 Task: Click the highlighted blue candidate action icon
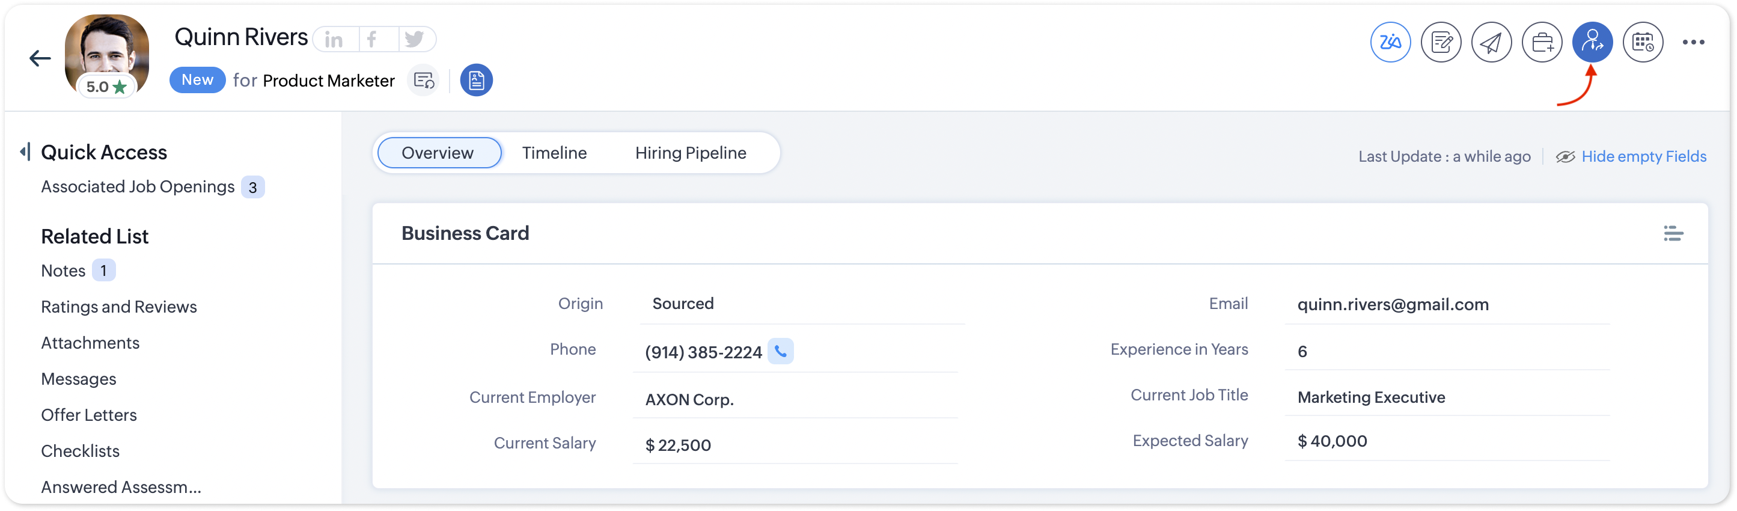pyautogui.click(x=1592, y=43)
